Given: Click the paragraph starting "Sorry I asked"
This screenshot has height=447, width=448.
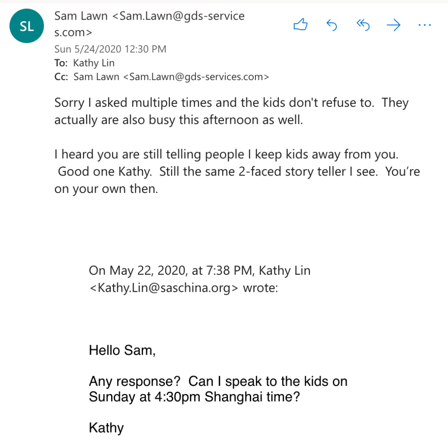Looking at the screenshot, I should click(x=231, y=111).
